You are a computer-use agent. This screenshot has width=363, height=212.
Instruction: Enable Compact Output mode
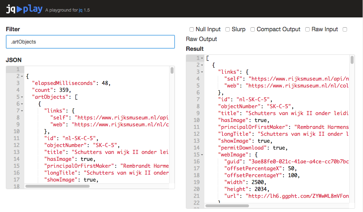coord(252,29)
